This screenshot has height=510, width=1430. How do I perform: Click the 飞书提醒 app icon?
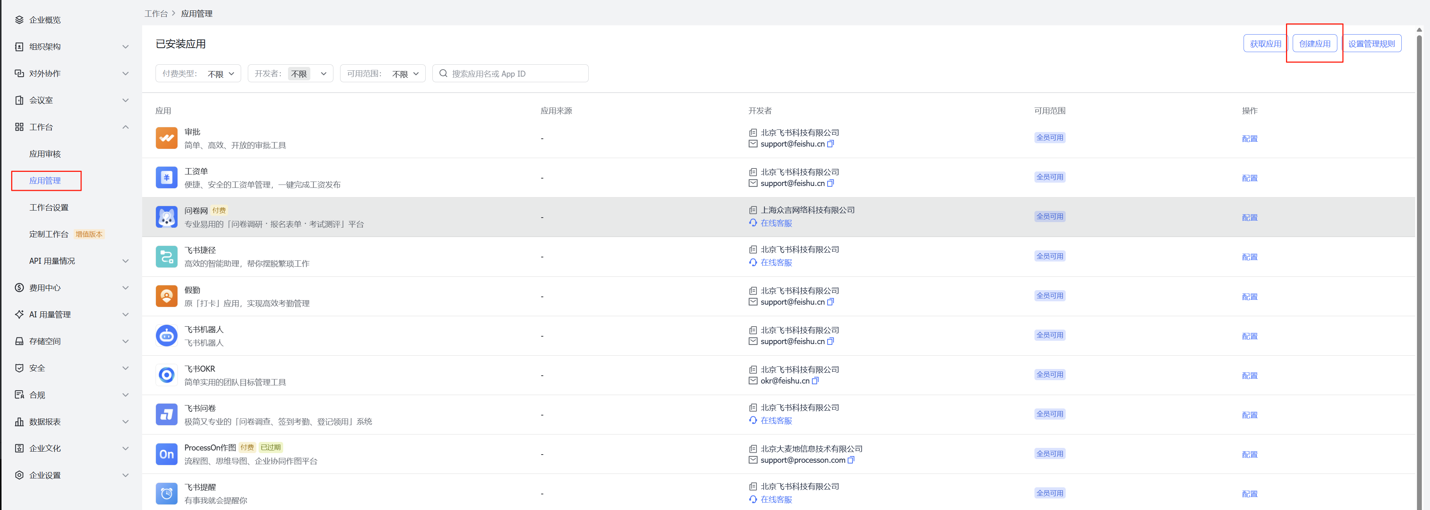[x=167, y=493]
